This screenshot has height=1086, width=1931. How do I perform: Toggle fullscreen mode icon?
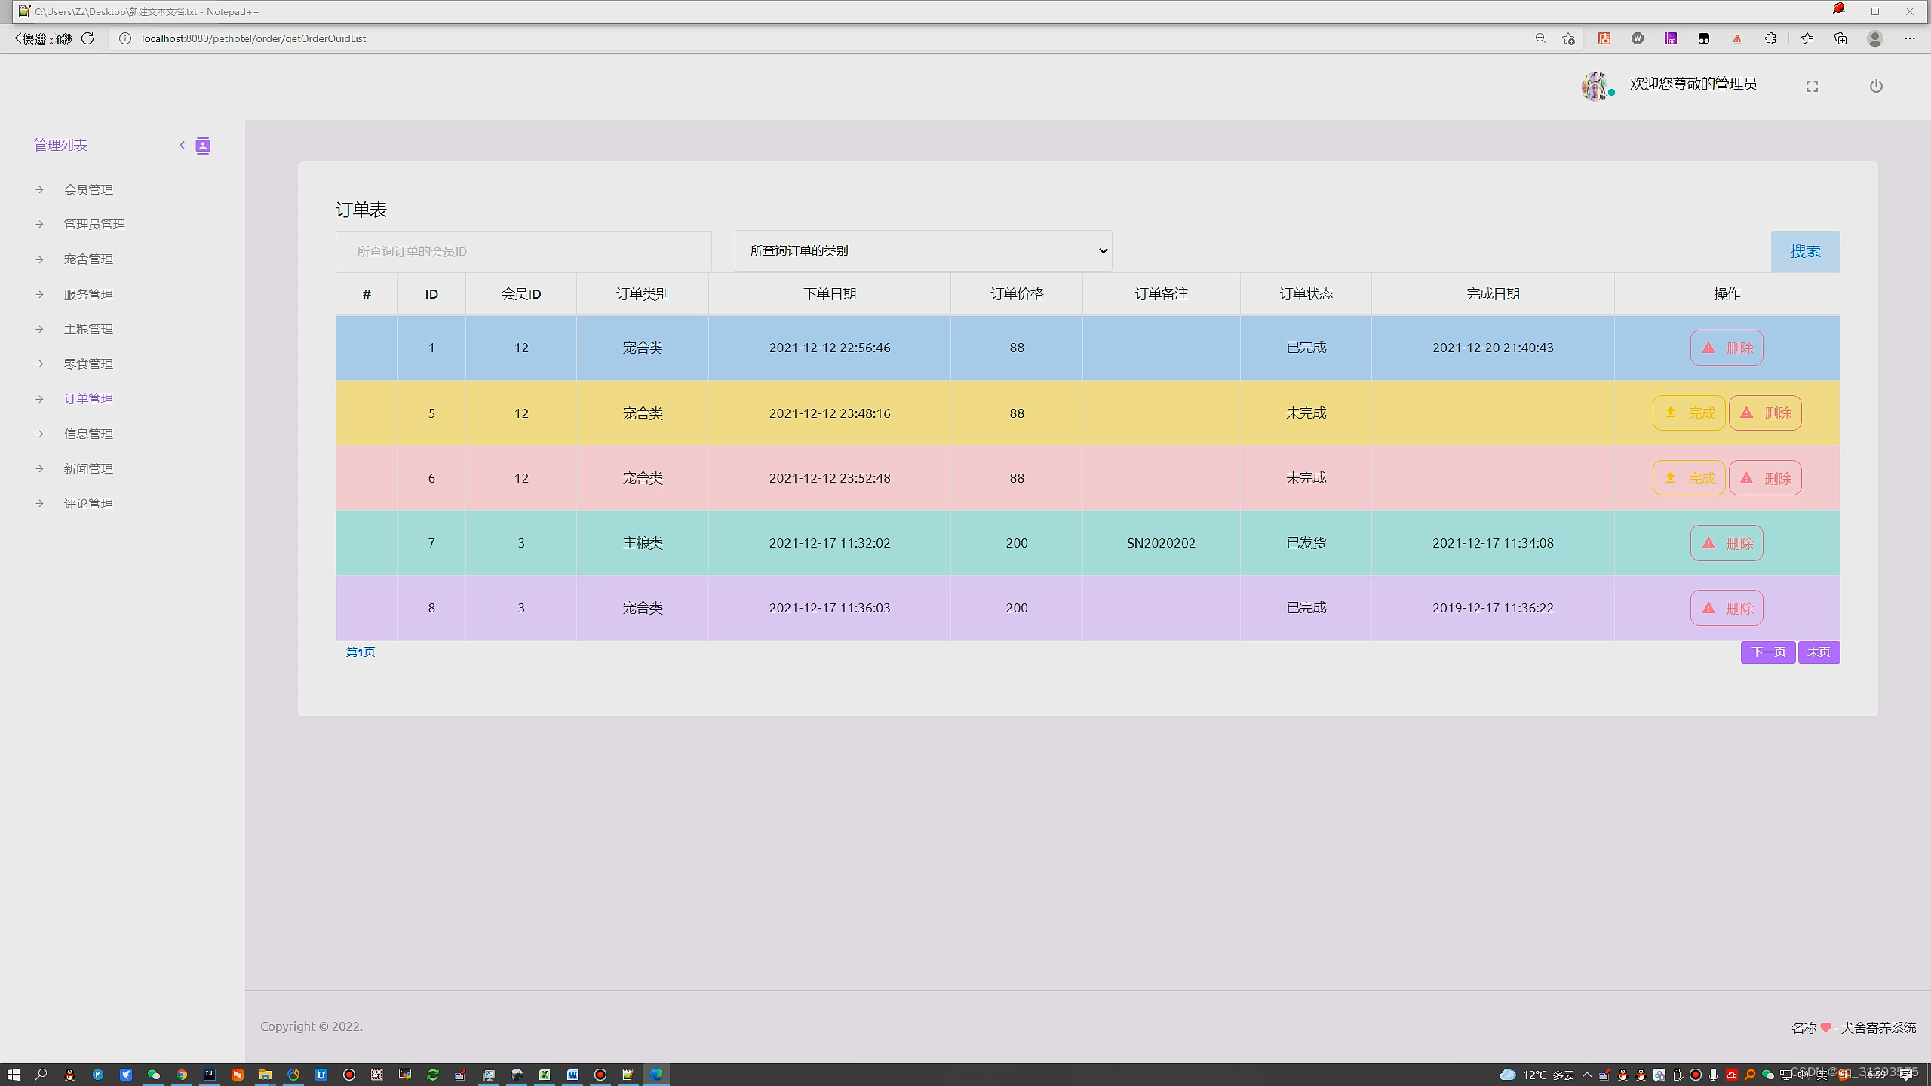[x=1812, y=87]
